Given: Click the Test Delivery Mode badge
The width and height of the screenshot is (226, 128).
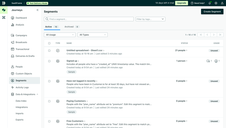Looking at the screenshot, I should 37,3.
